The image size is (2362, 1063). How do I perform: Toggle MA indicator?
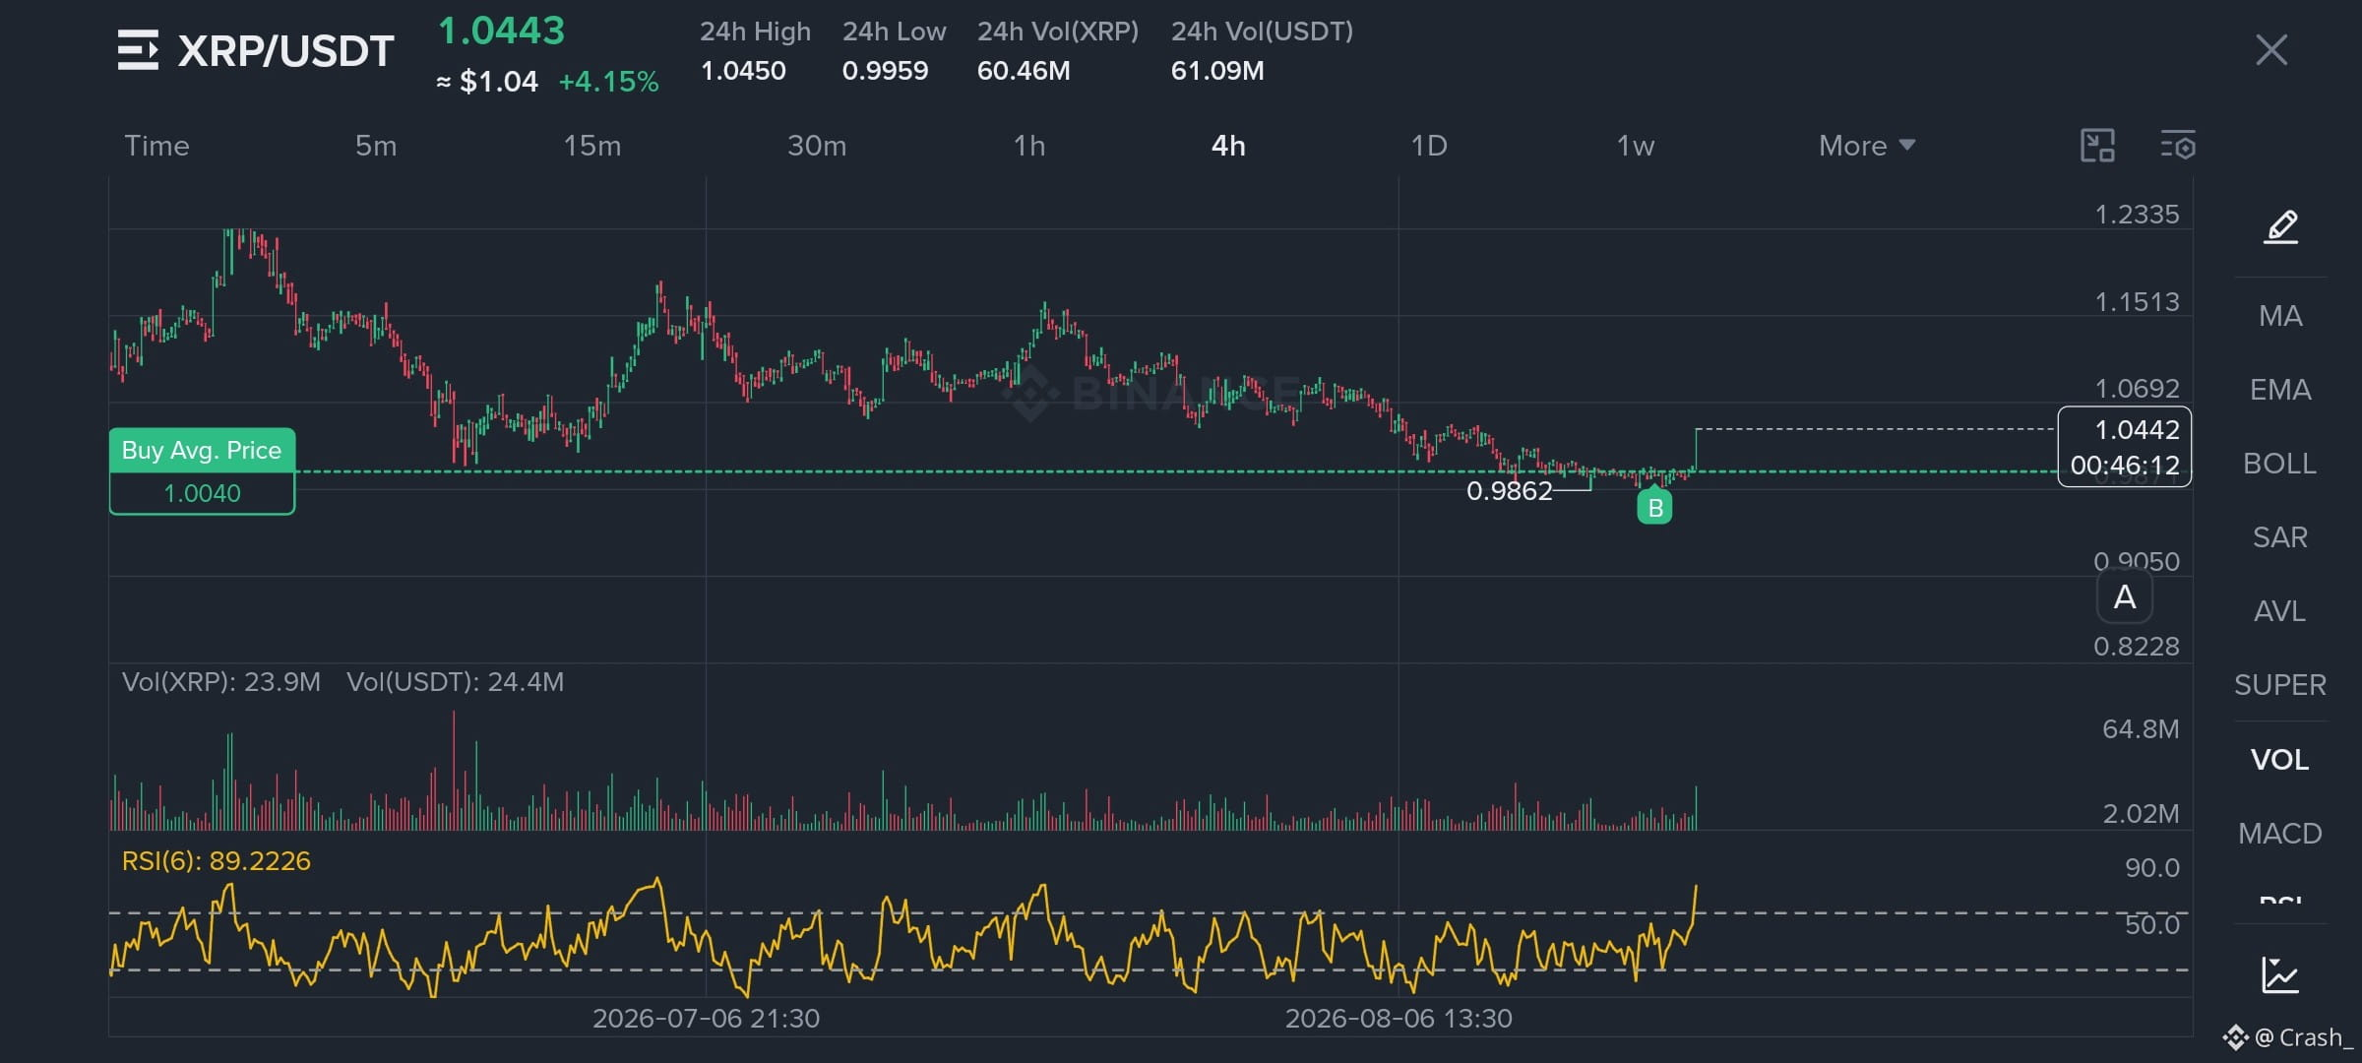tap(2280, 316)
